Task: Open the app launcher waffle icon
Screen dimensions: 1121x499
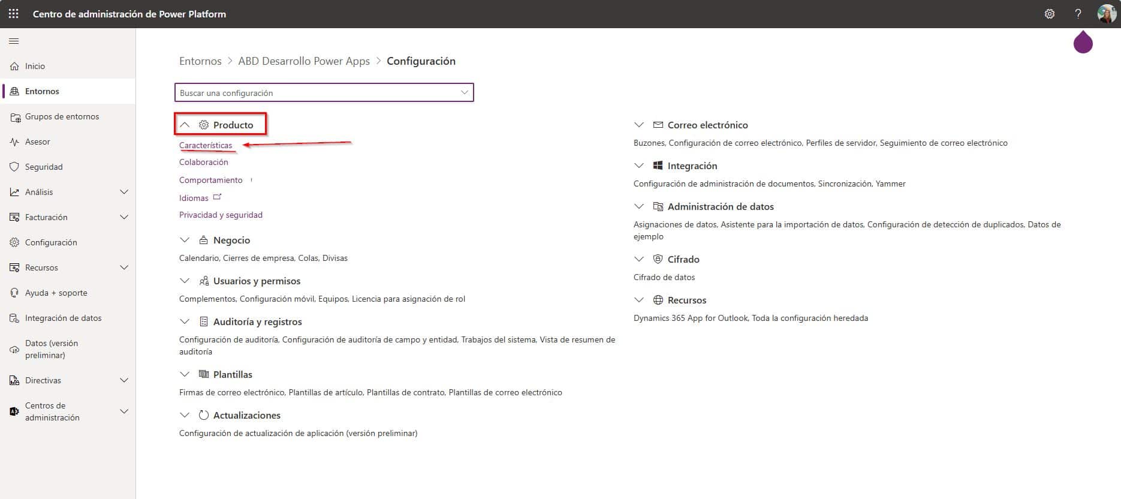Action: [x=14, y=14]
